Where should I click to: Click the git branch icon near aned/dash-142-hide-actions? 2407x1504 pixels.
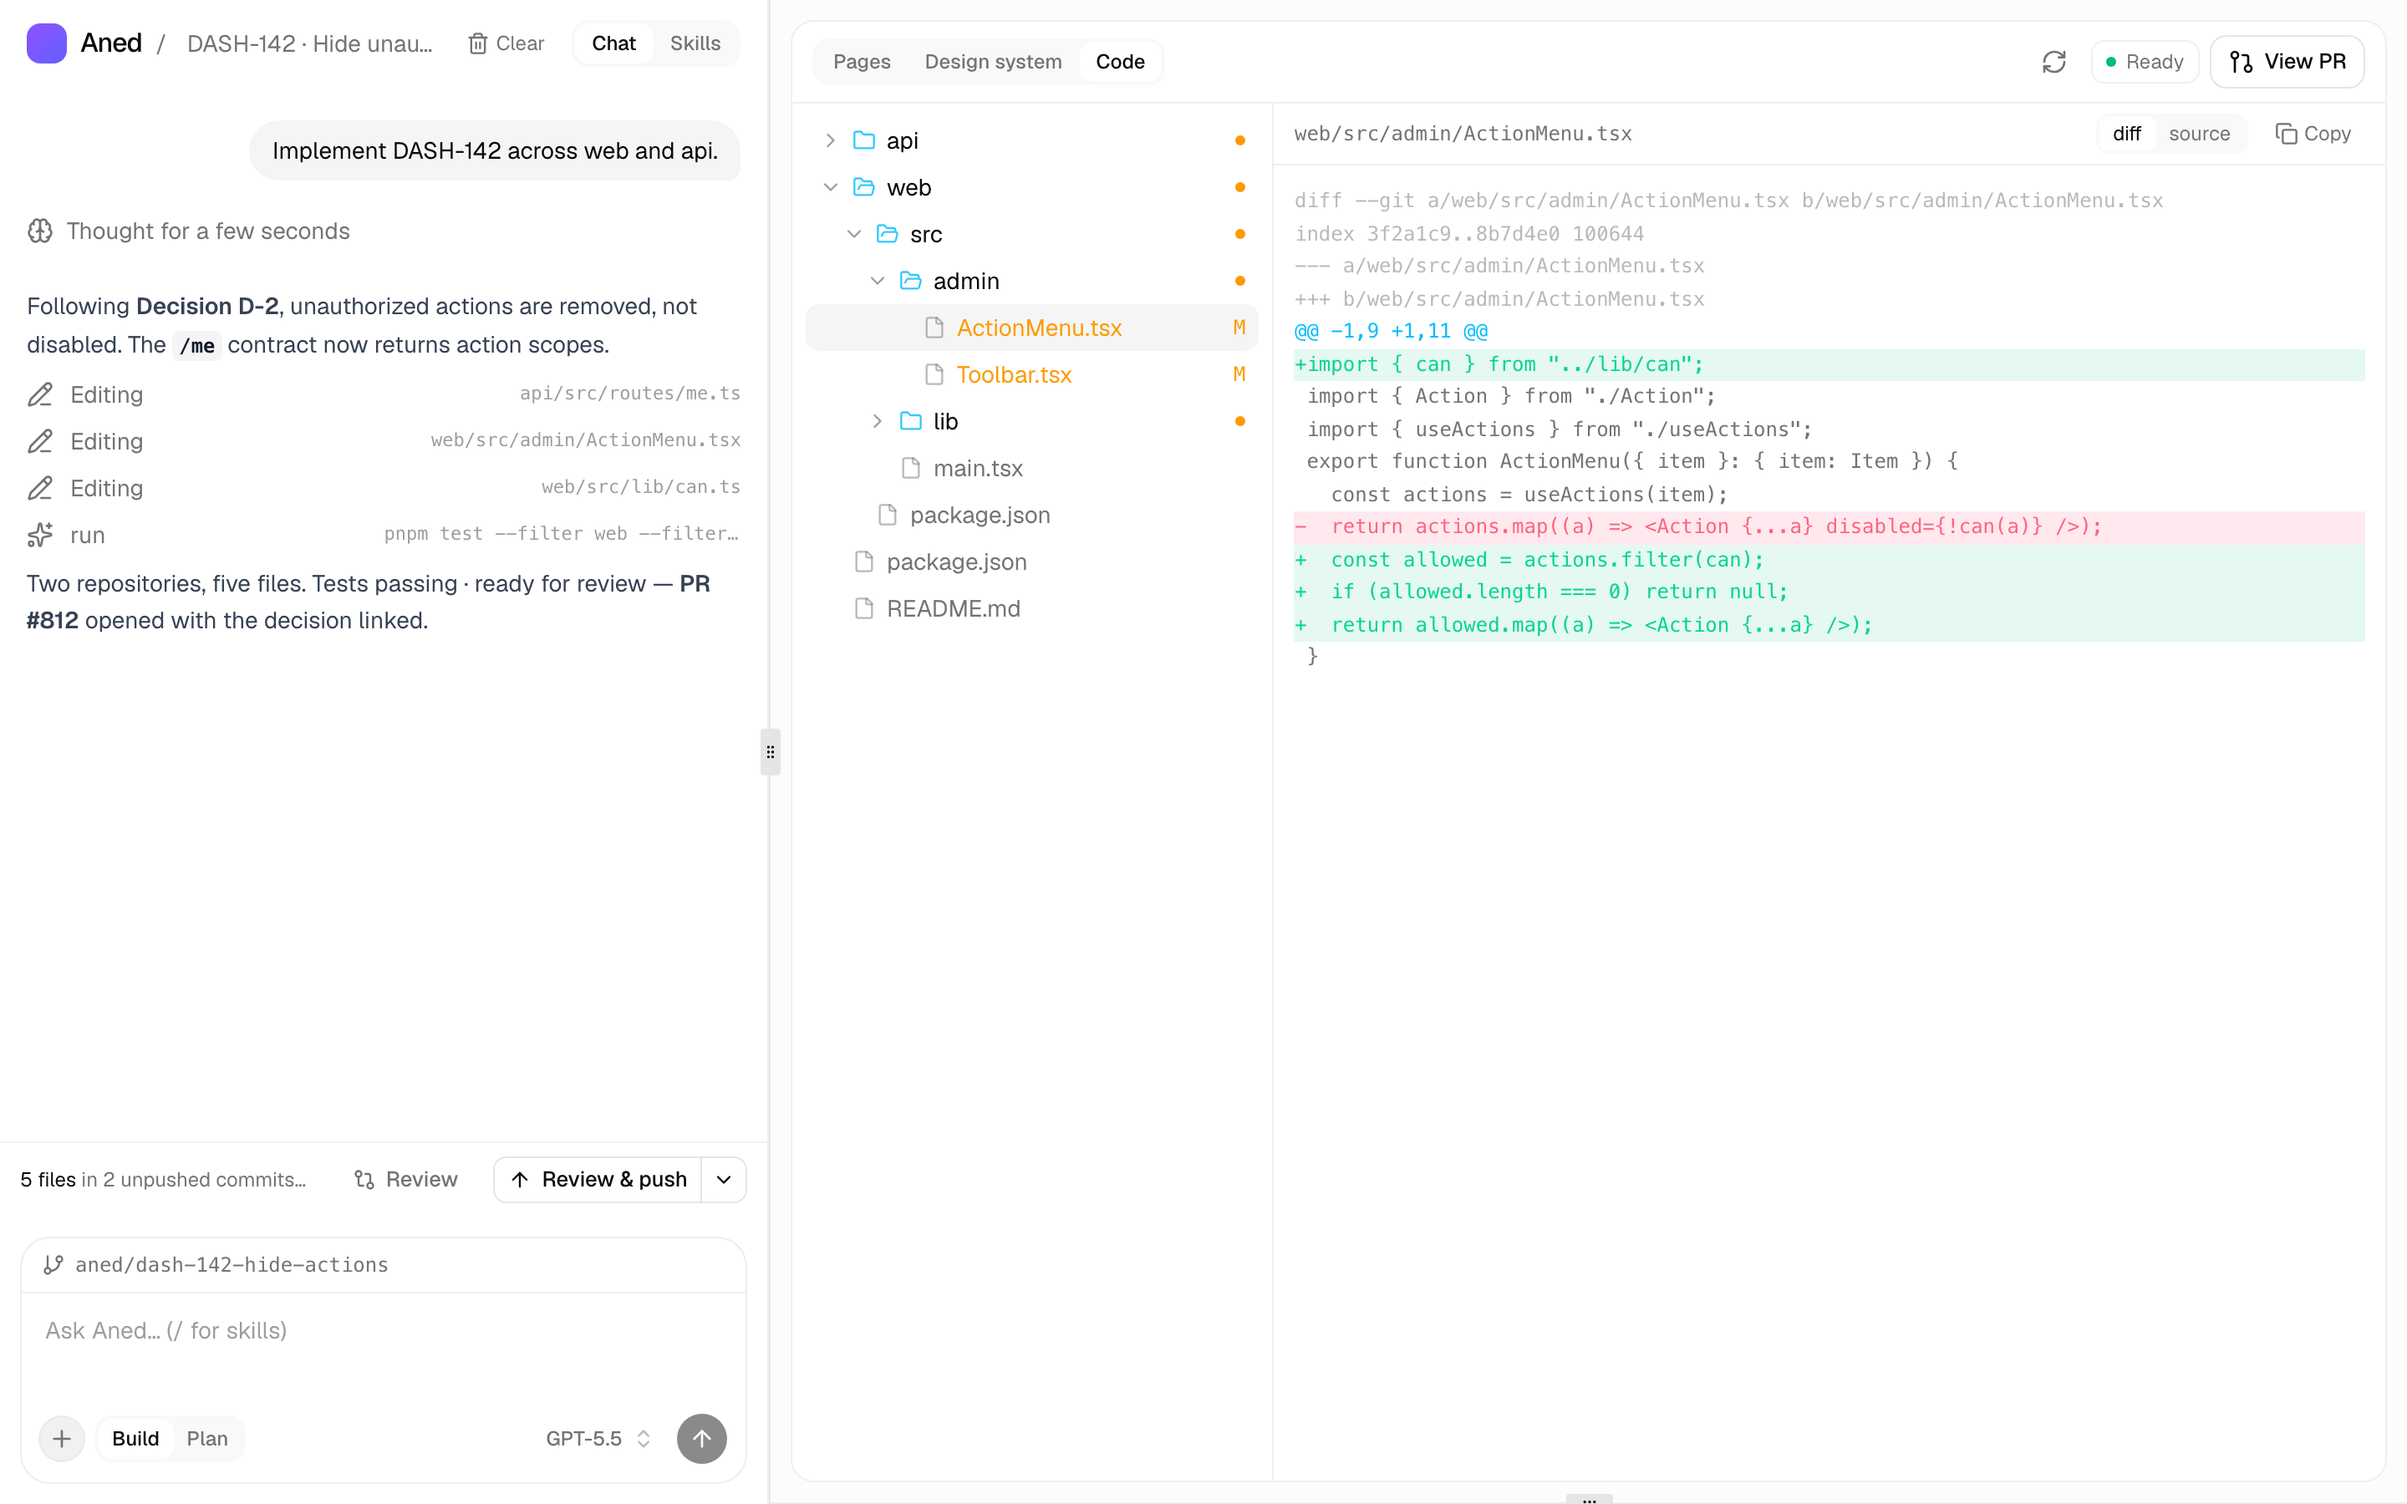point(53,1264)
